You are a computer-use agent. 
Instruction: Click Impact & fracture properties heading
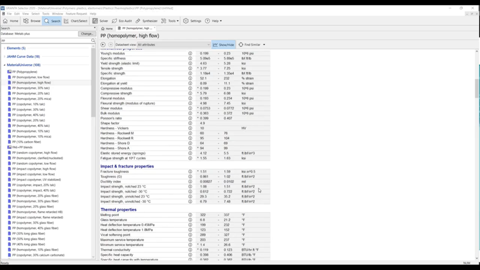pos(127,166)
